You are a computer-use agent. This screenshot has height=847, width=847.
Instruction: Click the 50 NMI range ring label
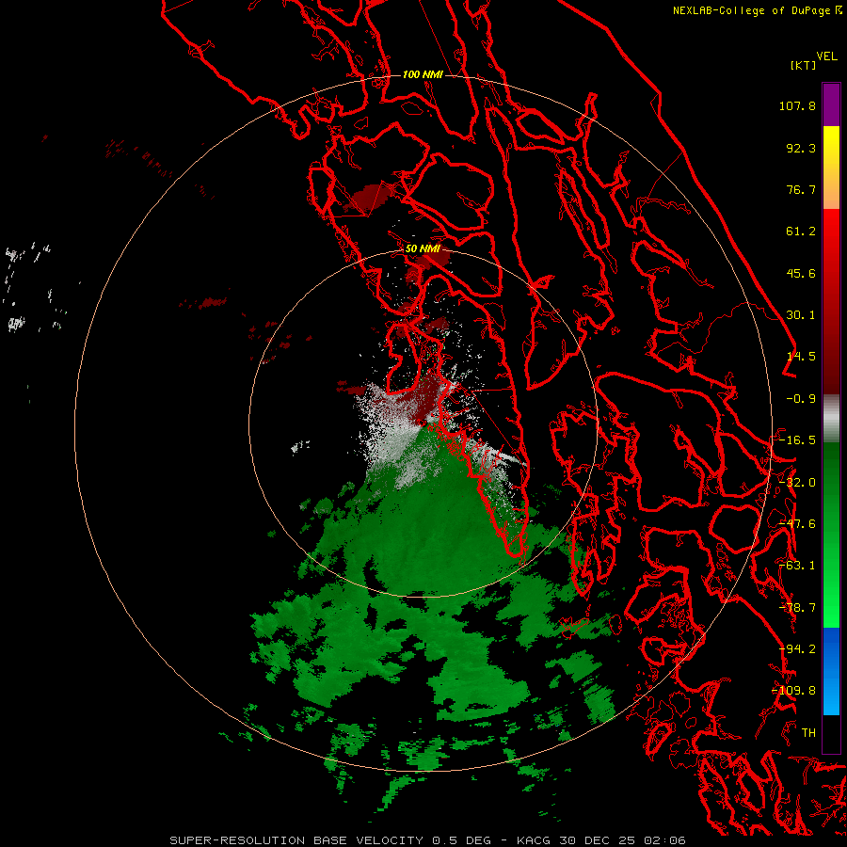423,249
